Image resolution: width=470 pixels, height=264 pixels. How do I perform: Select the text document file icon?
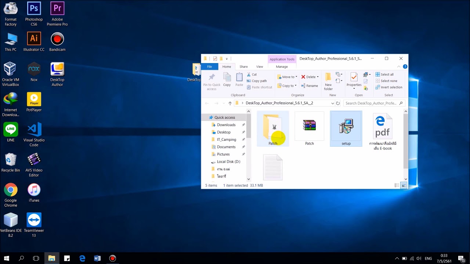(273, 168)
